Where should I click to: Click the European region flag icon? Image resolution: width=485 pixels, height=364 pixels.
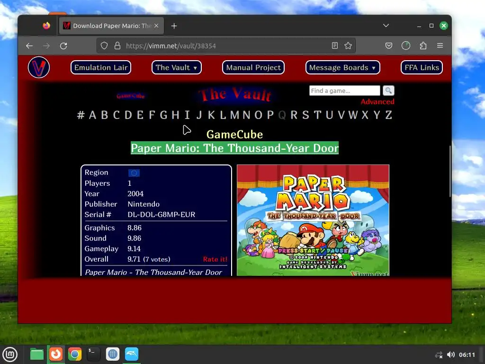(134, 173)
